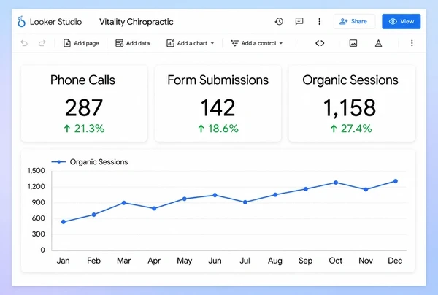438x295 pixels.
Task: Click the Phone Calls title
Action: 82,80
